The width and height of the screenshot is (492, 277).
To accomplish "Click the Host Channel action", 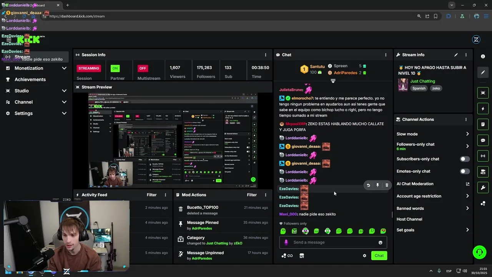I will click(409, 219).
